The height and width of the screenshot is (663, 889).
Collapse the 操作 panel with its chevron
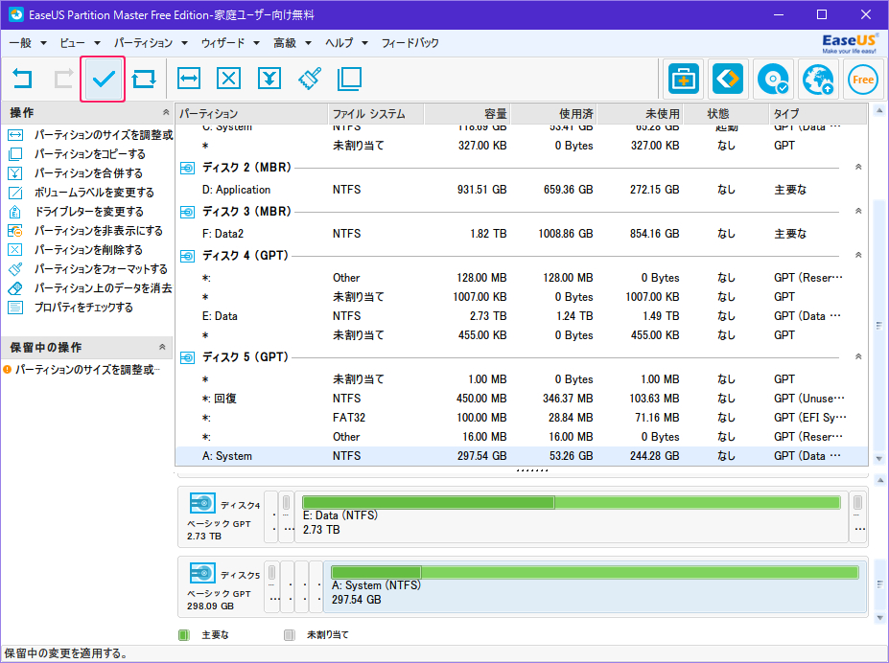pyautogui.click(x=166, y=113)
